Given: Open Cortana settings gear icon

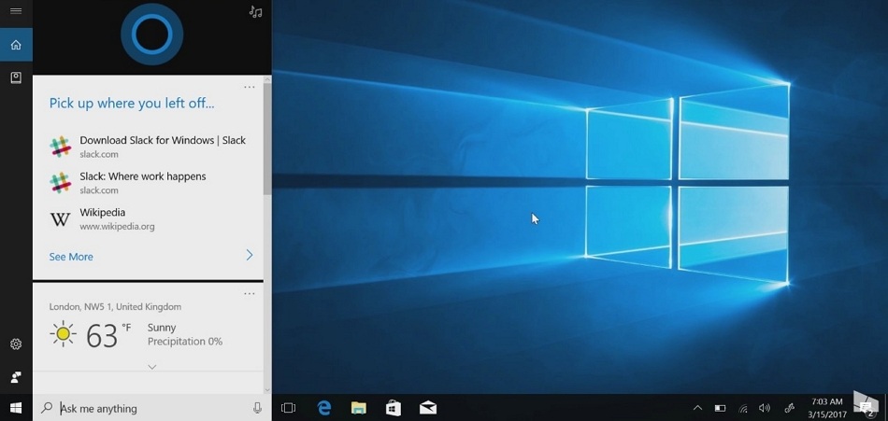Looking at the screenshot, I should 16,344.
